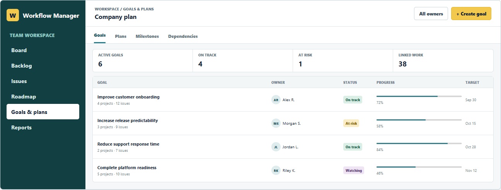This screenshot has width=501, height=190.
Task: Click the OWNER column header
Action: pos(278,82)
